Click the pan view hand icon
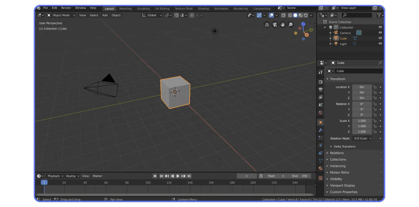 pyautogui.click(x=282, y=25)
